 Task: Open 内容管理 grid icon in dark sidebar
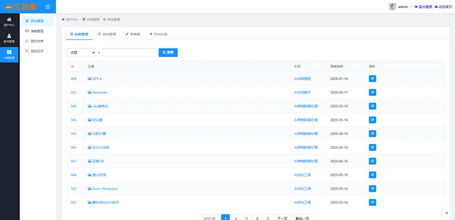click(9, 55)
